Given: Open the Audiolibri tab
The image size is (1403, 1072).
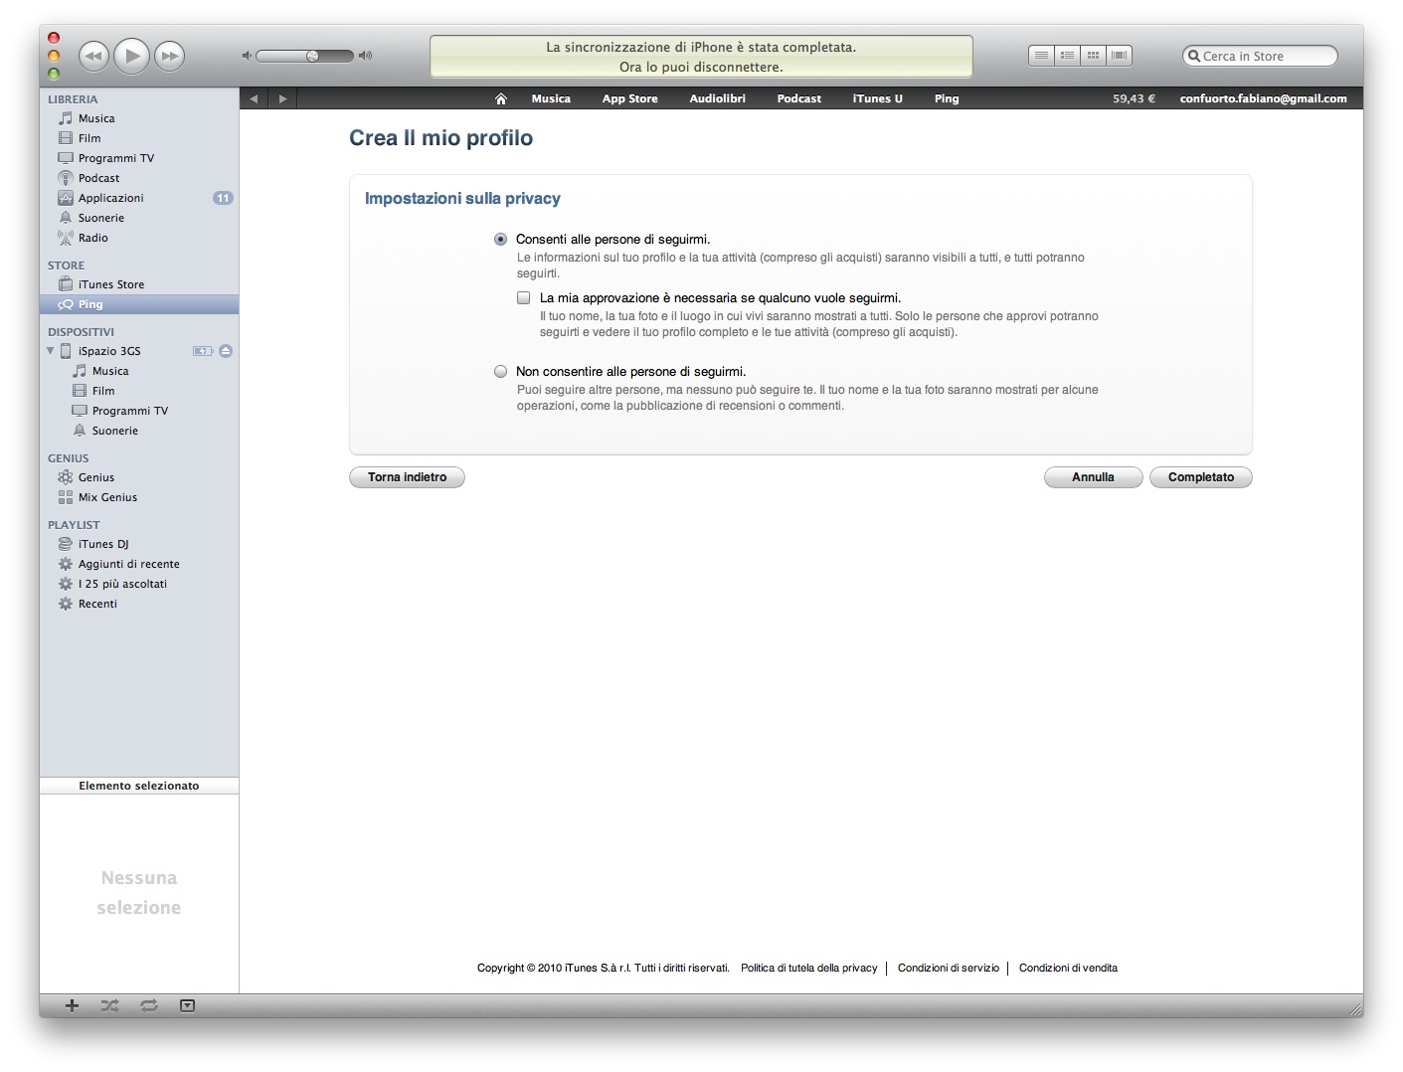Looking at the screenshot, I should (x=717, y=98).
